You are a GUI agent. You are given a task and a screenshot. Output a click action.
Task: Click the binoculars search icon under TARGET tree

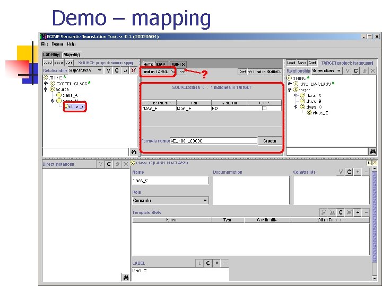[372, 152]
